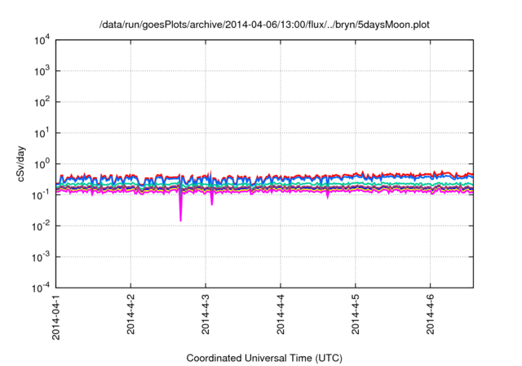Click the plot title file path
Viewport: 522px width, 366px height.
pos(264,25)
